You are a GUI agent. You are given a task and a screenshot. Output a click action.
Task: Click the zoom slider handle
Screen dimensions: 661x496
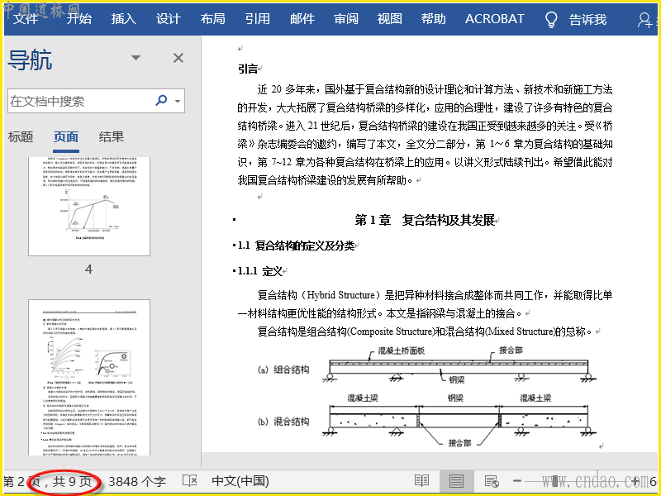pos(555,481)
